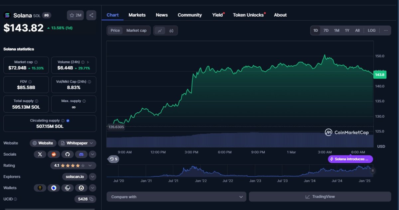The image size is (399, 210).
Task: Click the share icon next to watchlist
Action: (x=91, y=15)
